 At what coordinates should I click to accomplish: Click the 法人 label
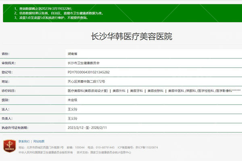coord(6,109)
